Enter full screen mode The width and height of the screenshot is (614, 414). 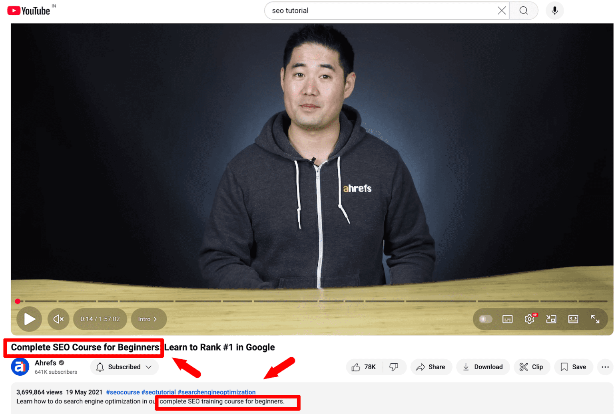click(595, 319)
